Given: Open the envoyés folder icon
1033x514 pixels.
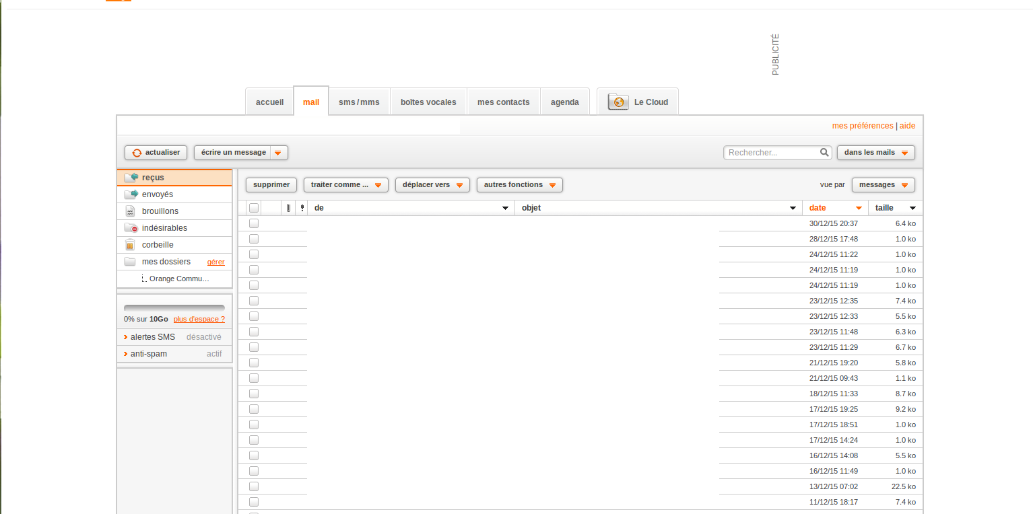Looking at the screenshot, I should (x=131, y=194).
